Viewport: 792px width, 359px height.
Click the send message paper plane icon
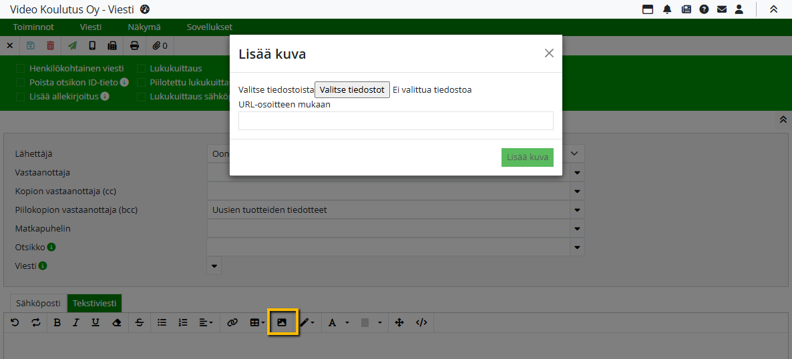click(x=72, y=46)
